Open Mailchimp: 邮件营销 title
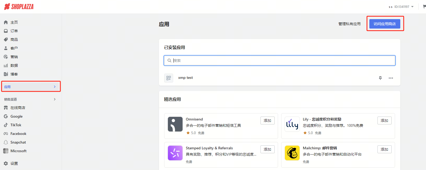 click(320, 148)
